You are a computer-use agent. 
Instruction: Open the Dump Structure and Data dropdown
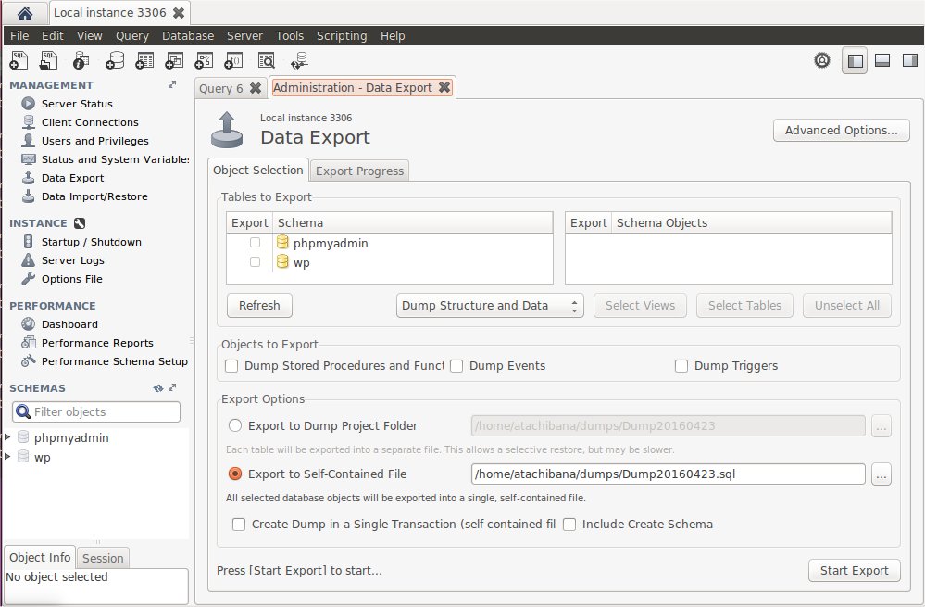(490, 306)
